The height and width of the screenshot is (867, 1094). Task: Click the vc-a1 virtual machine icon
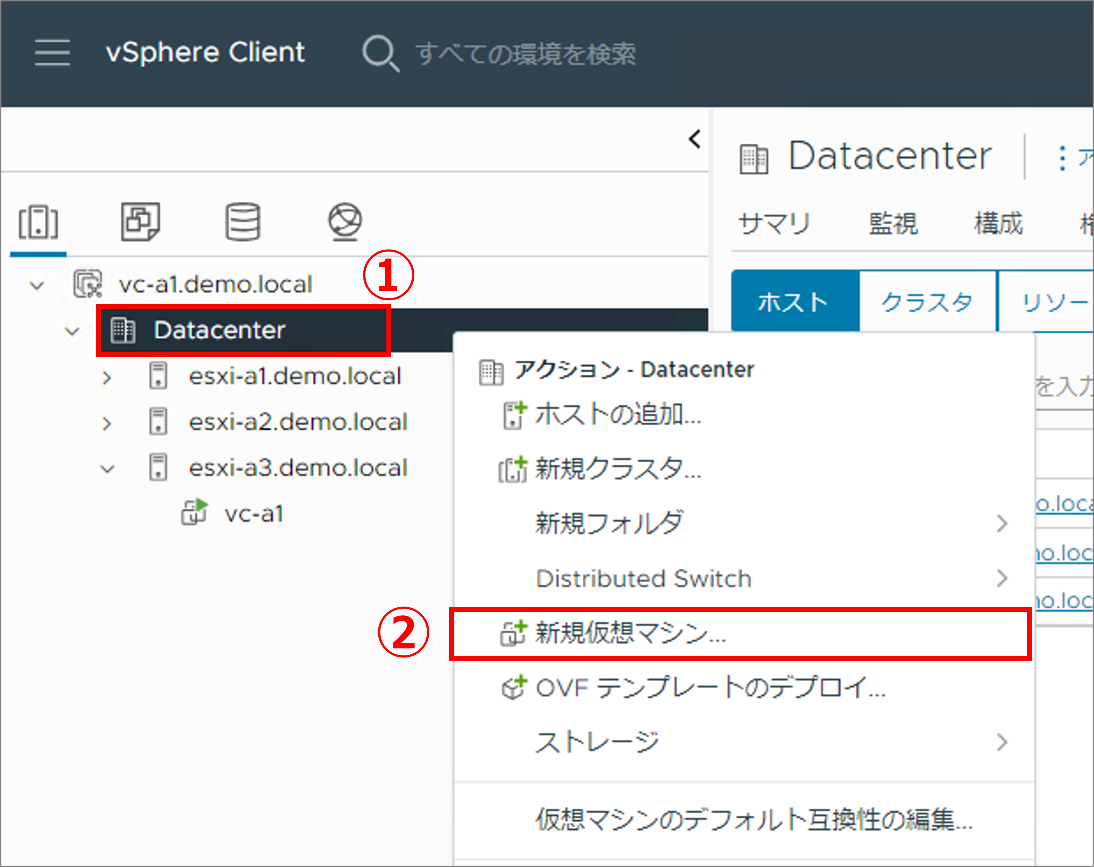click(195, 511)
